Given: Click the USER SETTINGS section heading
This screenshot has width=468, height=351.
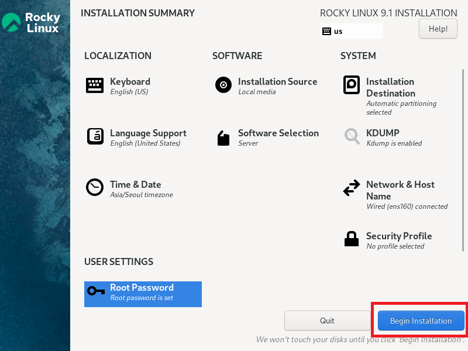Looking at the screenshot, I should [119, 261].
